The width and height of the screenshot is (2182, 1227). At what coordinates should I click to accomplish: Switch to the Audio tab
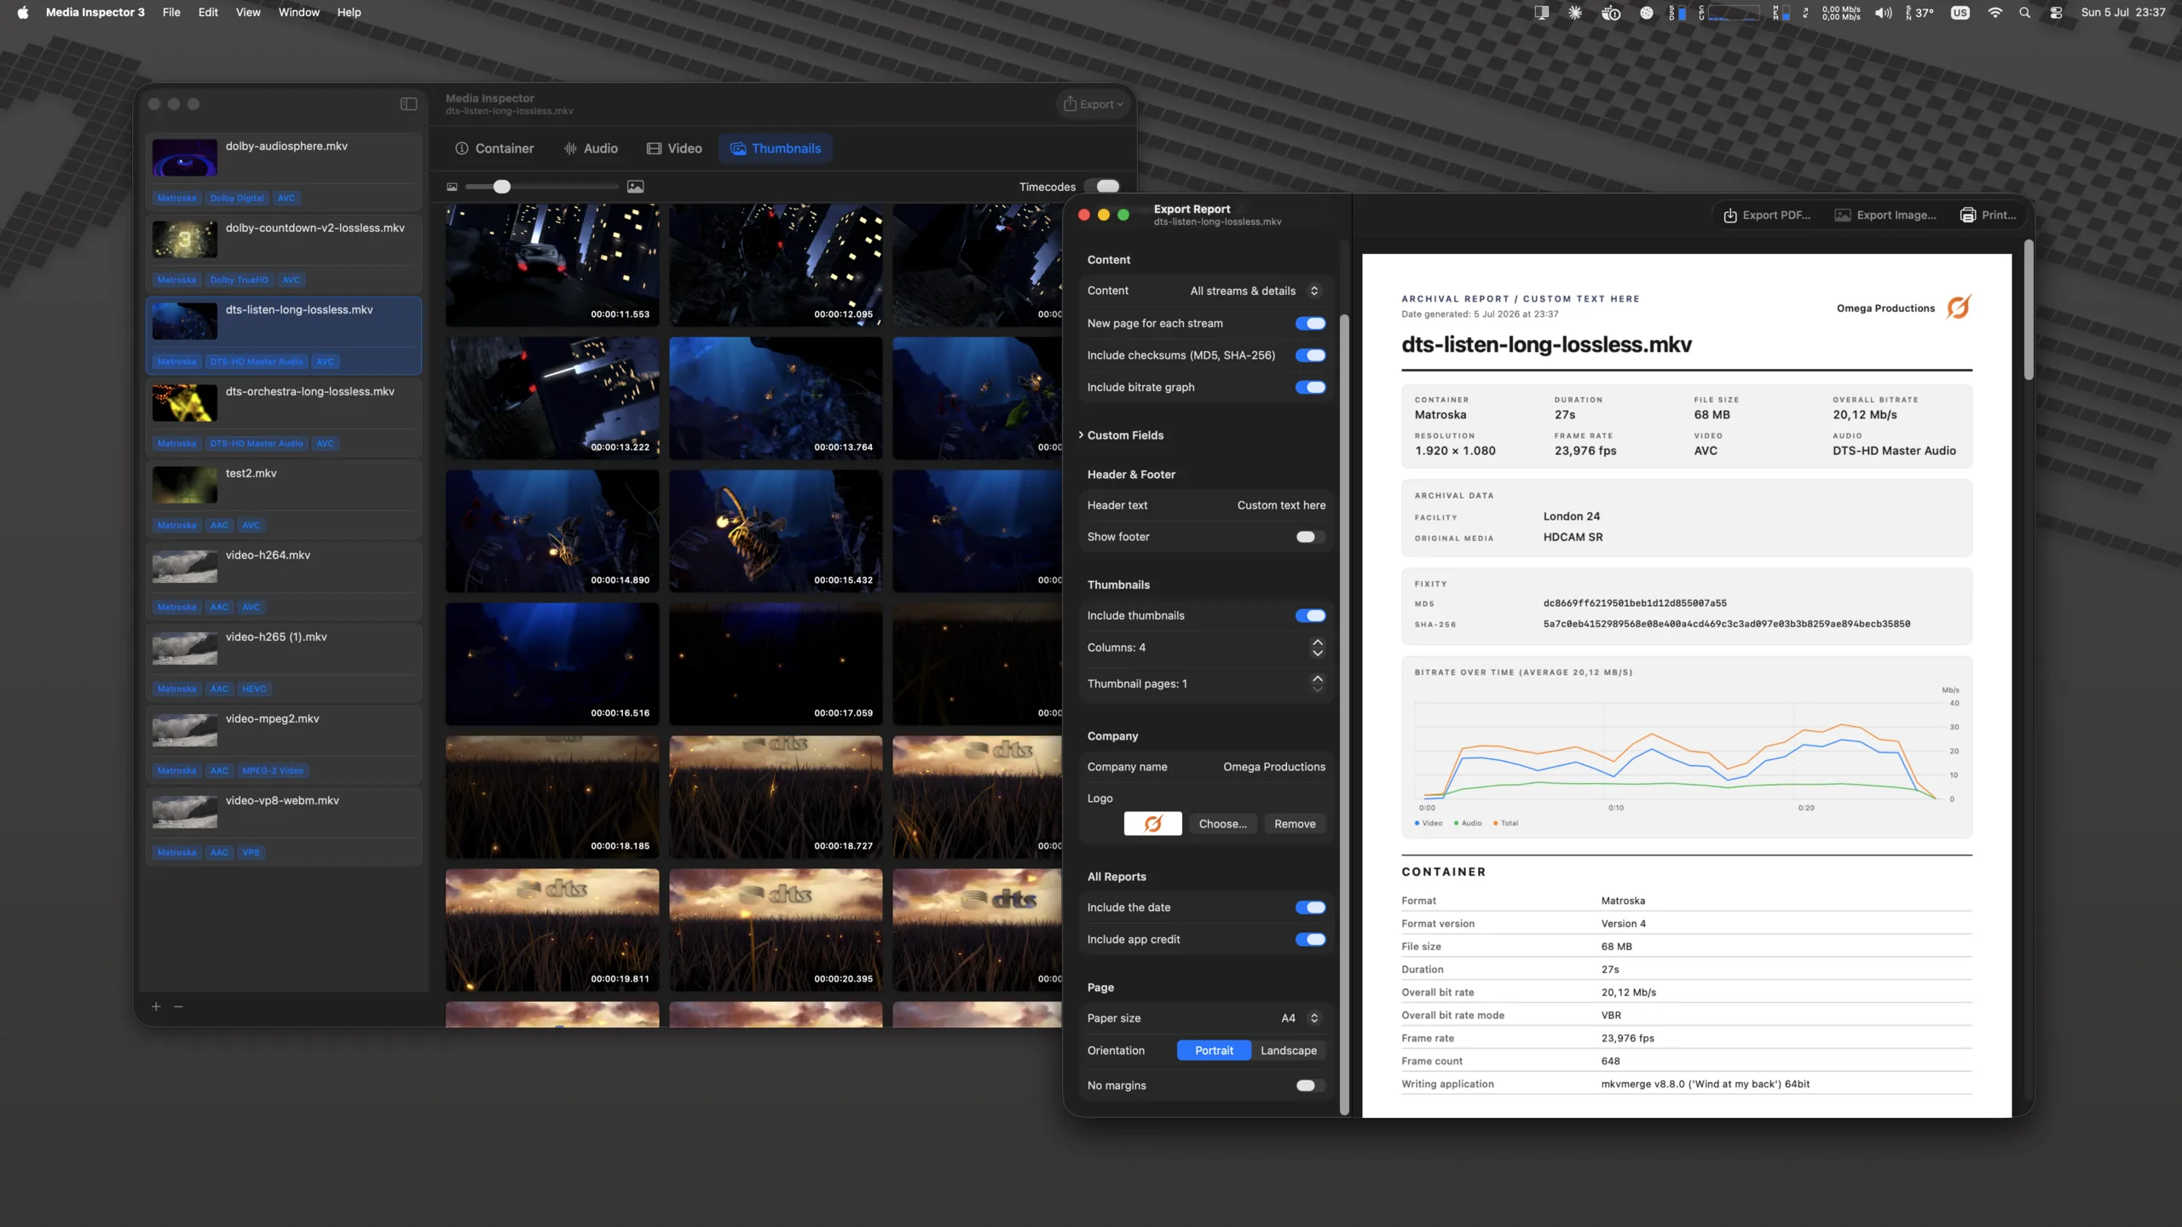click(x=591, y=148)
